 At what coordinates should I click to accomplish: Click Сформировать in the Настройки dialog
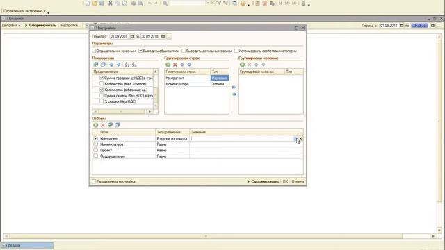point(263,181)
